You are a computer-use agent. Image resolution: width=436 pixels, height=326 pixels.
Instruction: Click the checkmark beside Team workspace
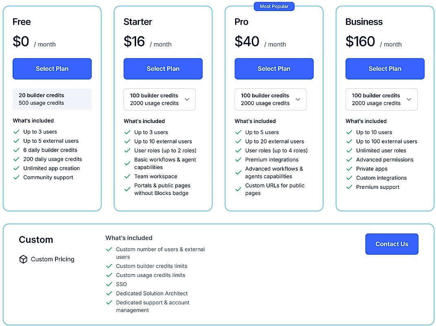click(x=127, y=176)
